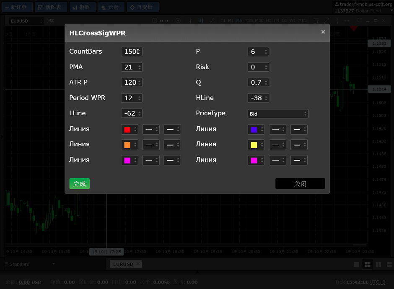394x289 pixels.
Task: Click the UTC+3 timezone link
Action: (377, 282)
